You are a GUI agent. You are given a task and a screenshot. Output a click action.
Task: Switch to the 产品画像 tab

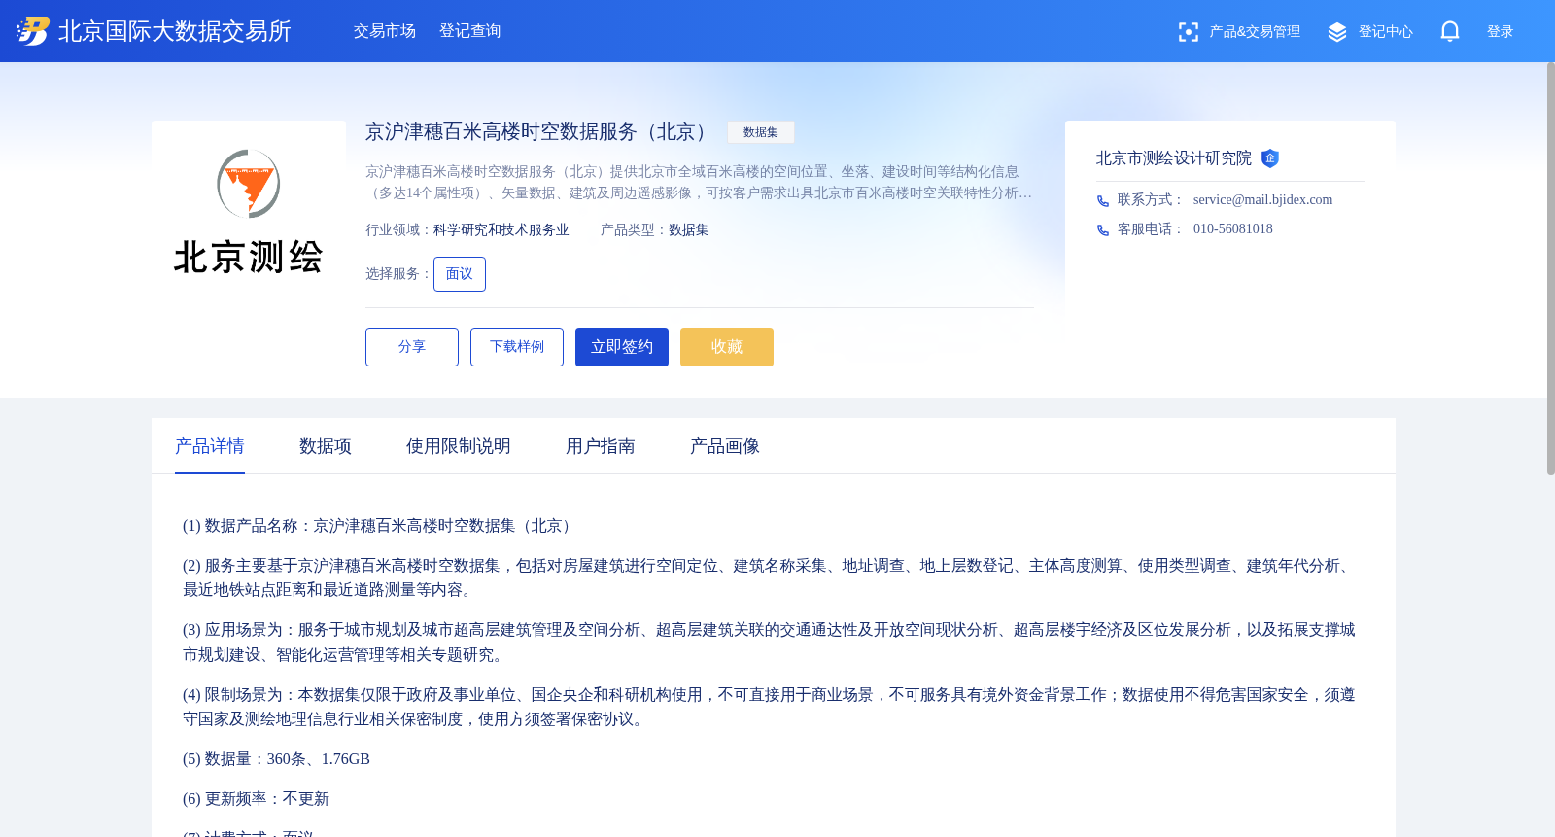pos(725,446)
